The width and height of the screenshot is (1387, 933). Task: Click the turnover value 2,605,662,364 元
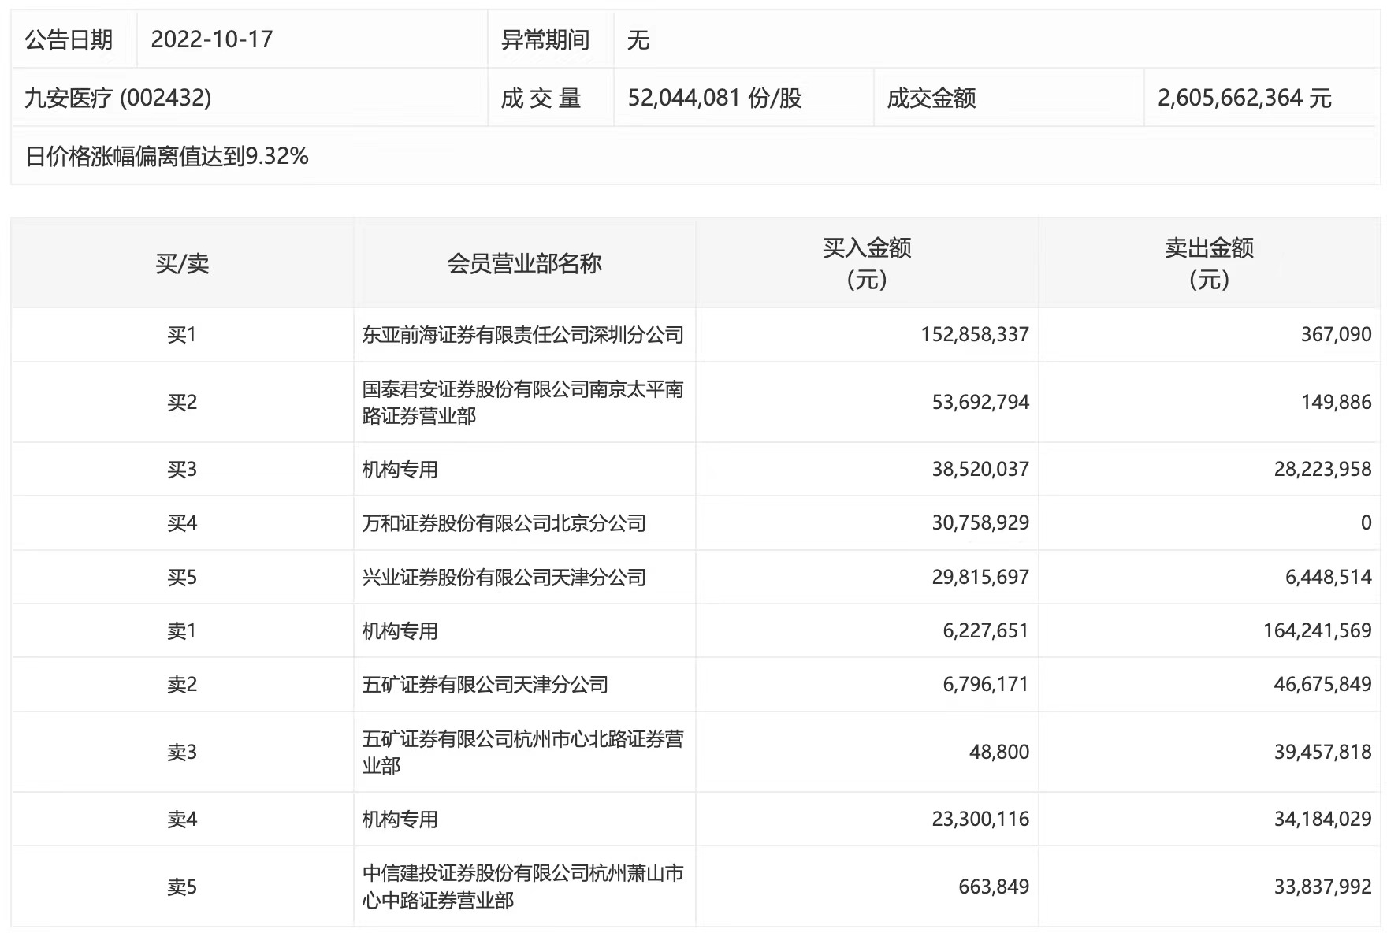click(1244, 98)
